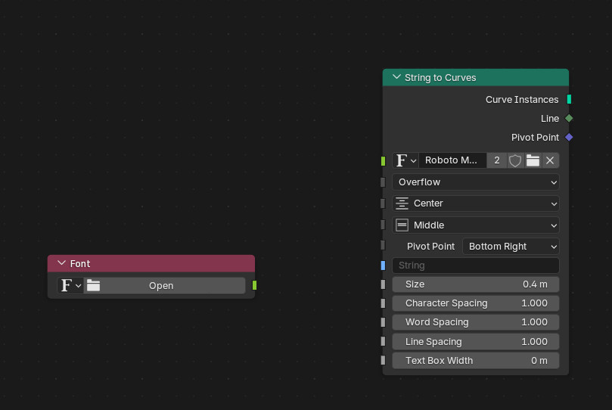The height and width of the screenshot is (410, 612).
Task: Click the Overflow input socket
Action: tap(383, 182)
